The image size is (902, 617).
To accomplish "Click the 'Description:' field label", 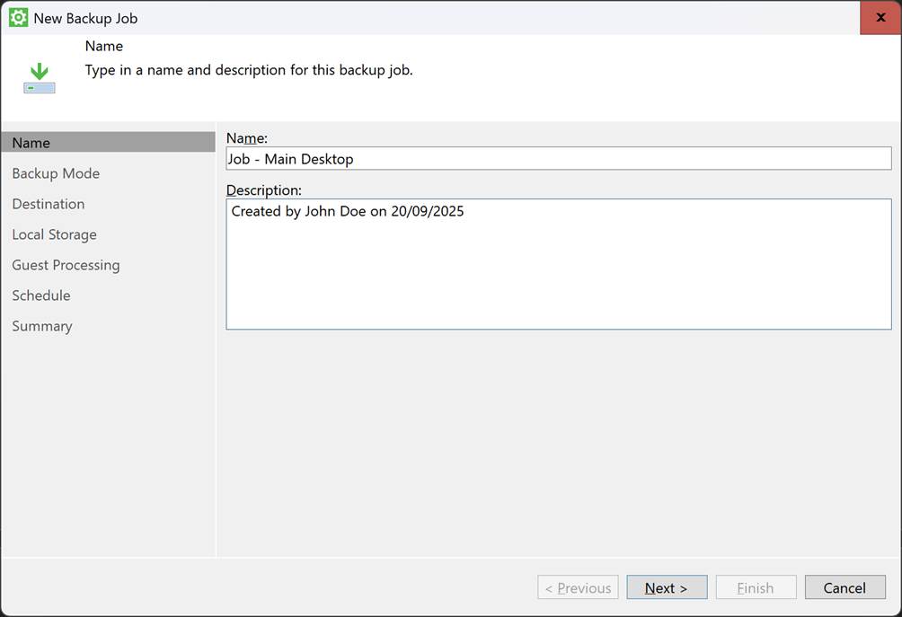I will coord(264,190).
